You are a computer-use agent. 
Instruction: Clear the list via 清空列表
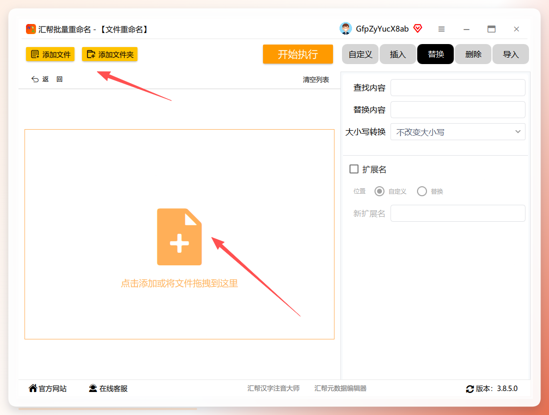pos(316,80)
